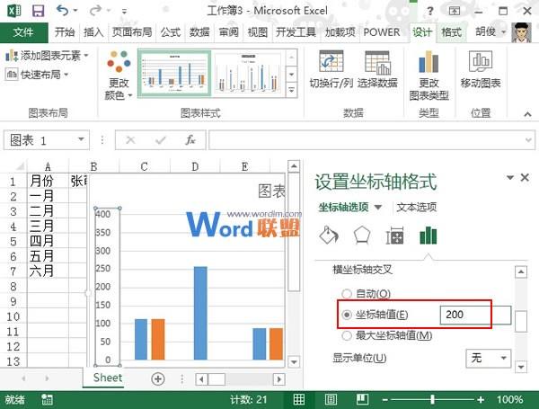Viewport: 539px width, 409px height.
Task: Open task pane options arrow
Action: (x=510, y=177)
